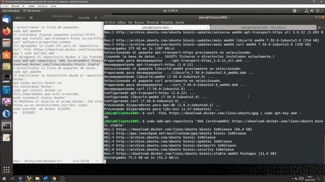Image resolution: width=325 pixels, height=182 pixels.
Task: Click new document icon next to Abrir
Action: point(31,18)
